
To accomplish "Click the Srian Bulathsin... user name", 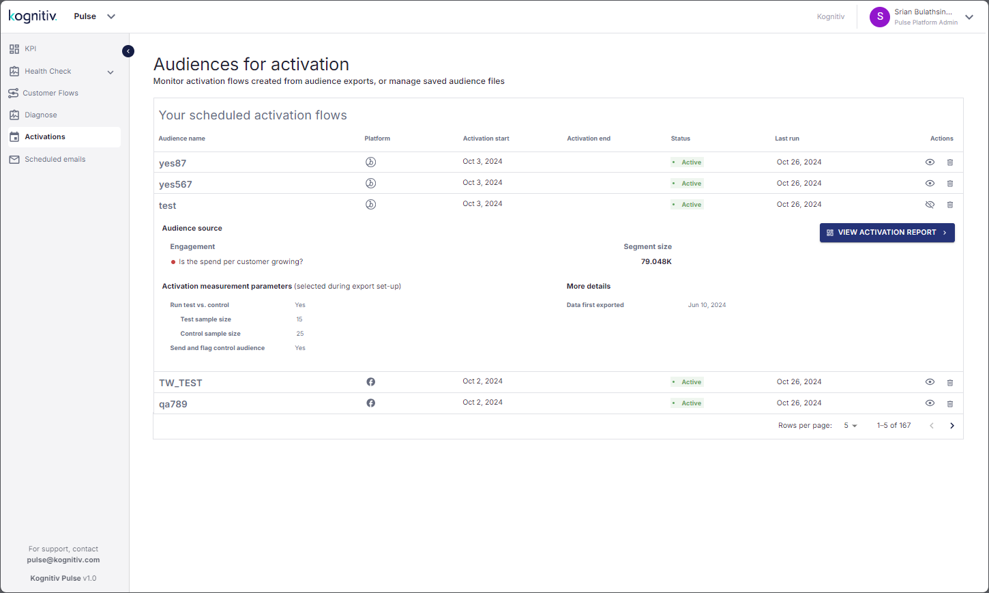I will pyautogui.click(x=924, y=12).
